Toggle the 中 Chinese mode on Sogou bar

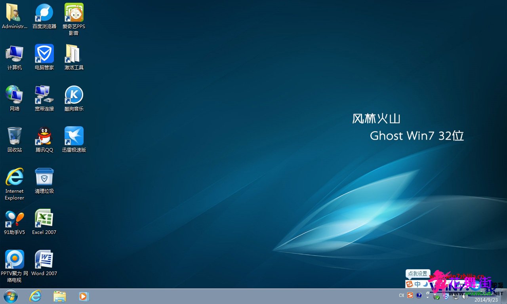point(417,284)
